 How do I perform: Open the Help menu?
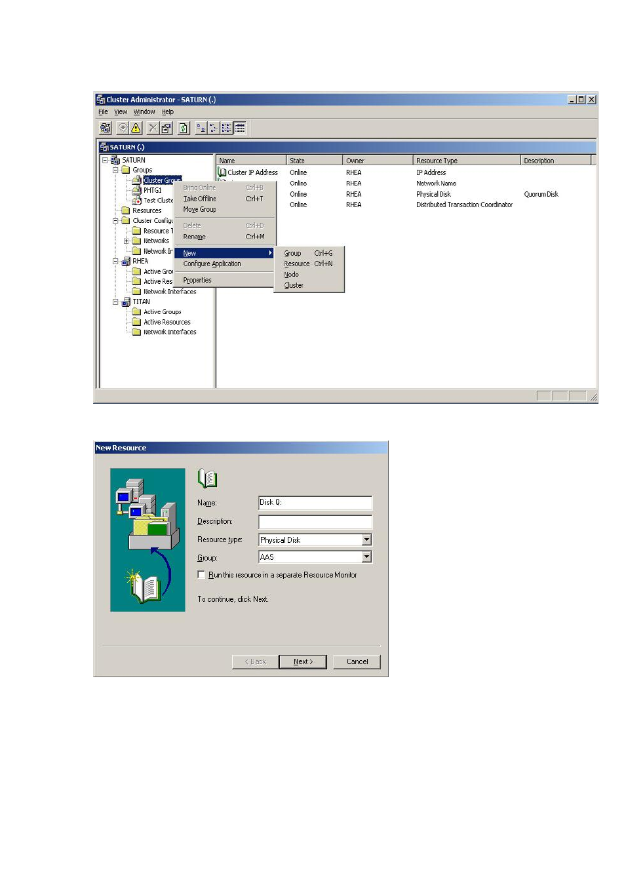168,112
